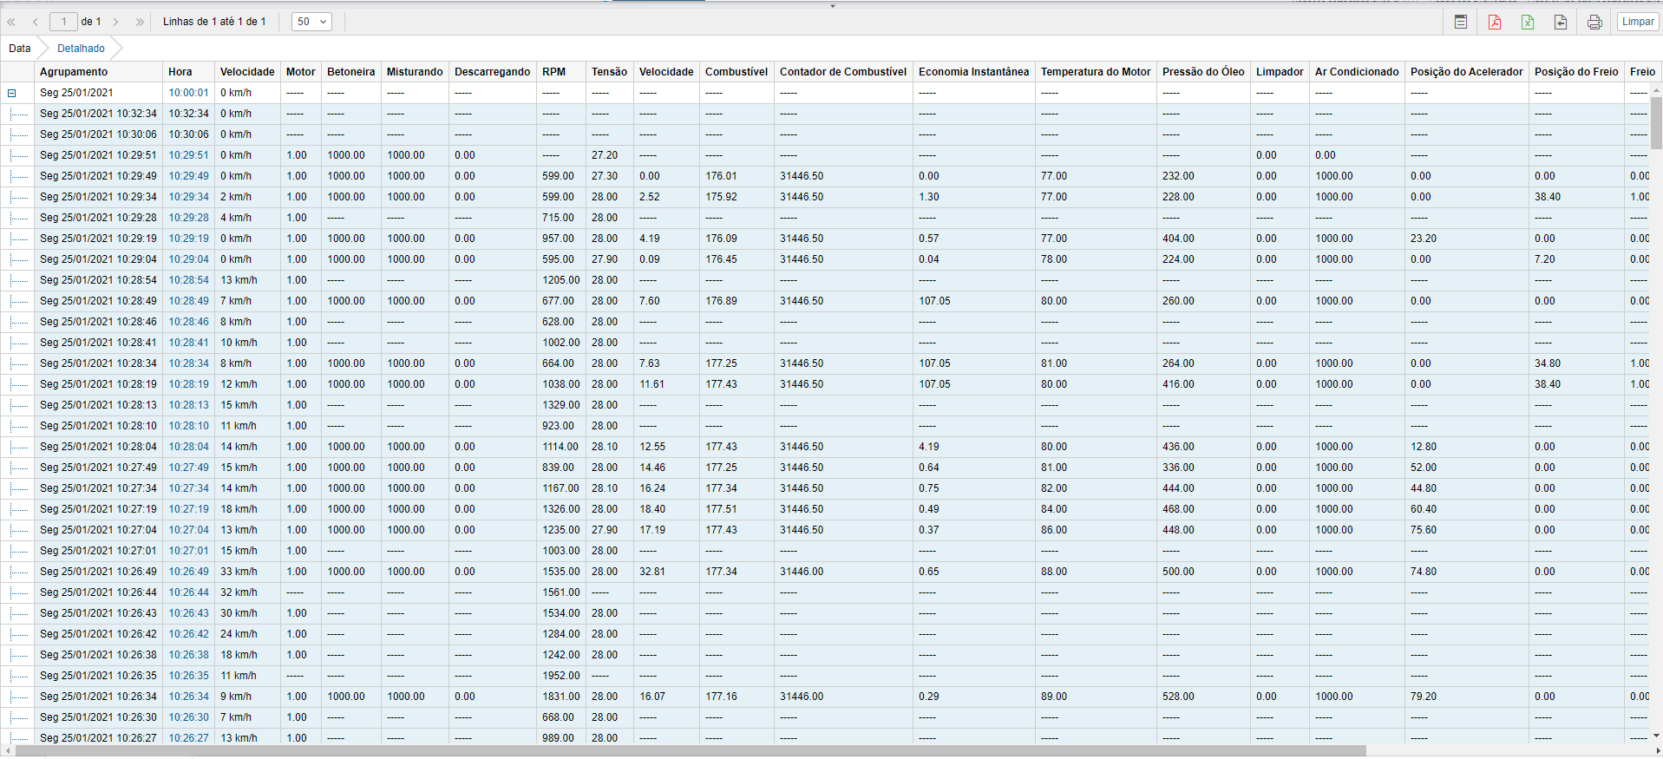Image resolution: width=1663 pixels, height=759 pixels.
Task: Collapse the Seg 25/01/2021 group row
Action: pos(12,93)
